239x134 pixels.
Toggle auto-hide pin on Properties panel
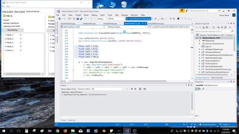tap(231, 82)
